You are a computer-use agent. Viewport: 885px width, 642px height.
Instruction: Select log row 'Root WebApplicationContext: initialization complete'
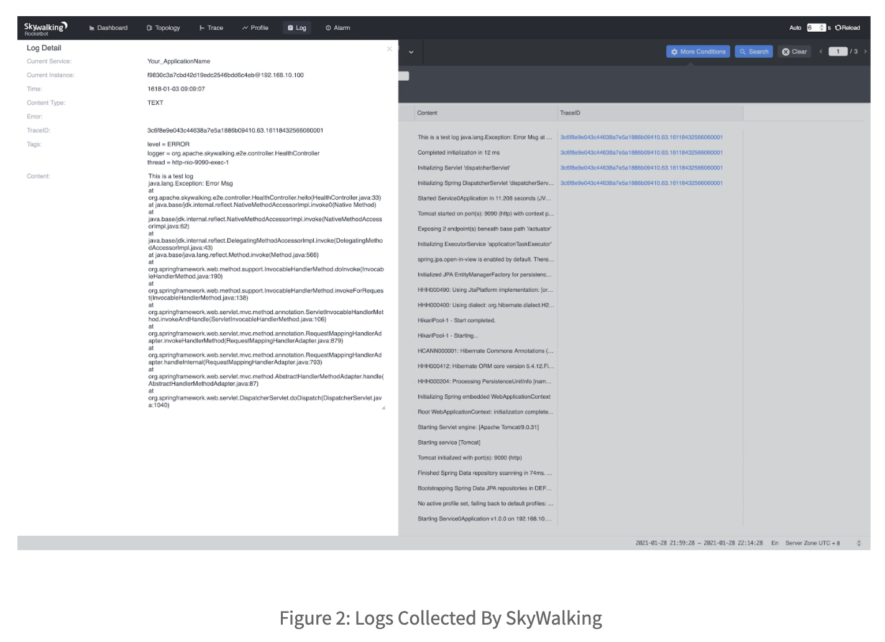485,412
